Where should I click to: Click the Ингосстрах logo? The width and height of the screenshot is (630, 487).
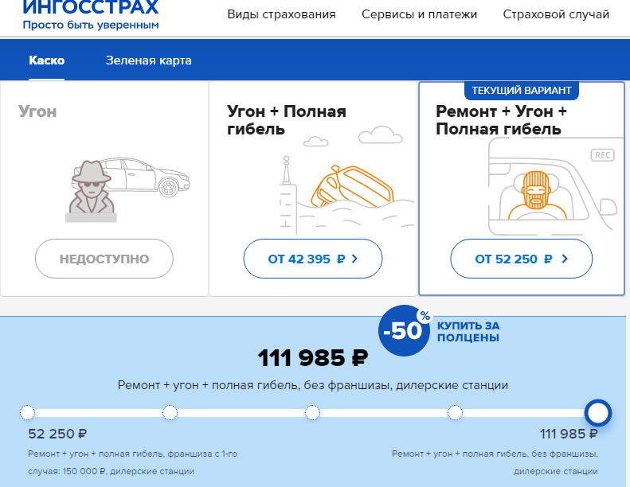(x=91, y=14)
